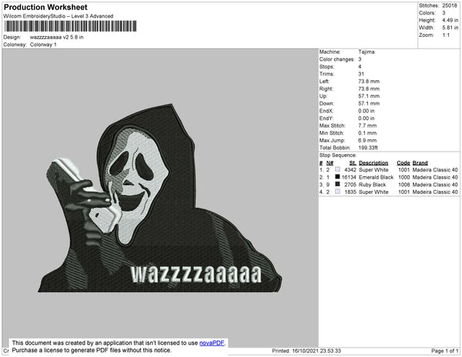The height and width of the screenshot is (357, 462).
Task: Click 'Madeira Classic 40' in the Ruby Black row
Action: 435,185
